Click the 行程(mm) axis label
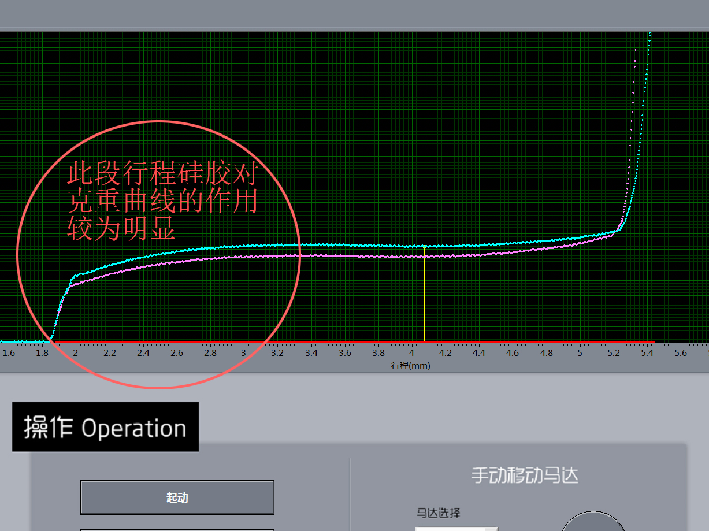Screen dimensions: 709x531 [411, 365]
